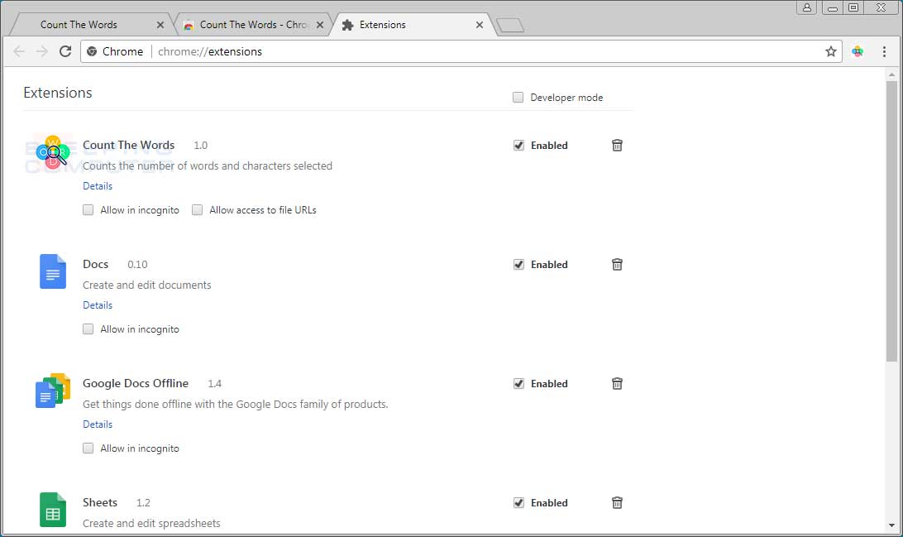Click the chrome://extensions address bar
This screenshot has height=537, width=903.
click(x=461, y=51)
